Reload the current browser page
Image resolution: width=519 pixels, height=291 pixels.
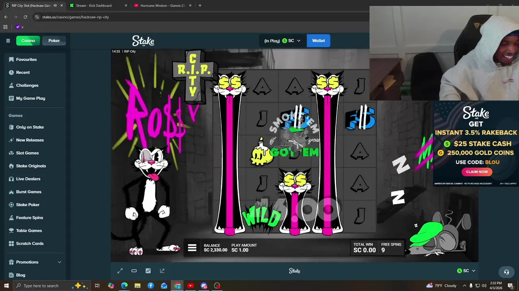click(x=25, y=17)
